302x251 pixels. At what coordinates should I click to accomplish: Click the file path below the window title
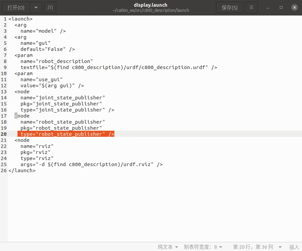pos(151,10)
